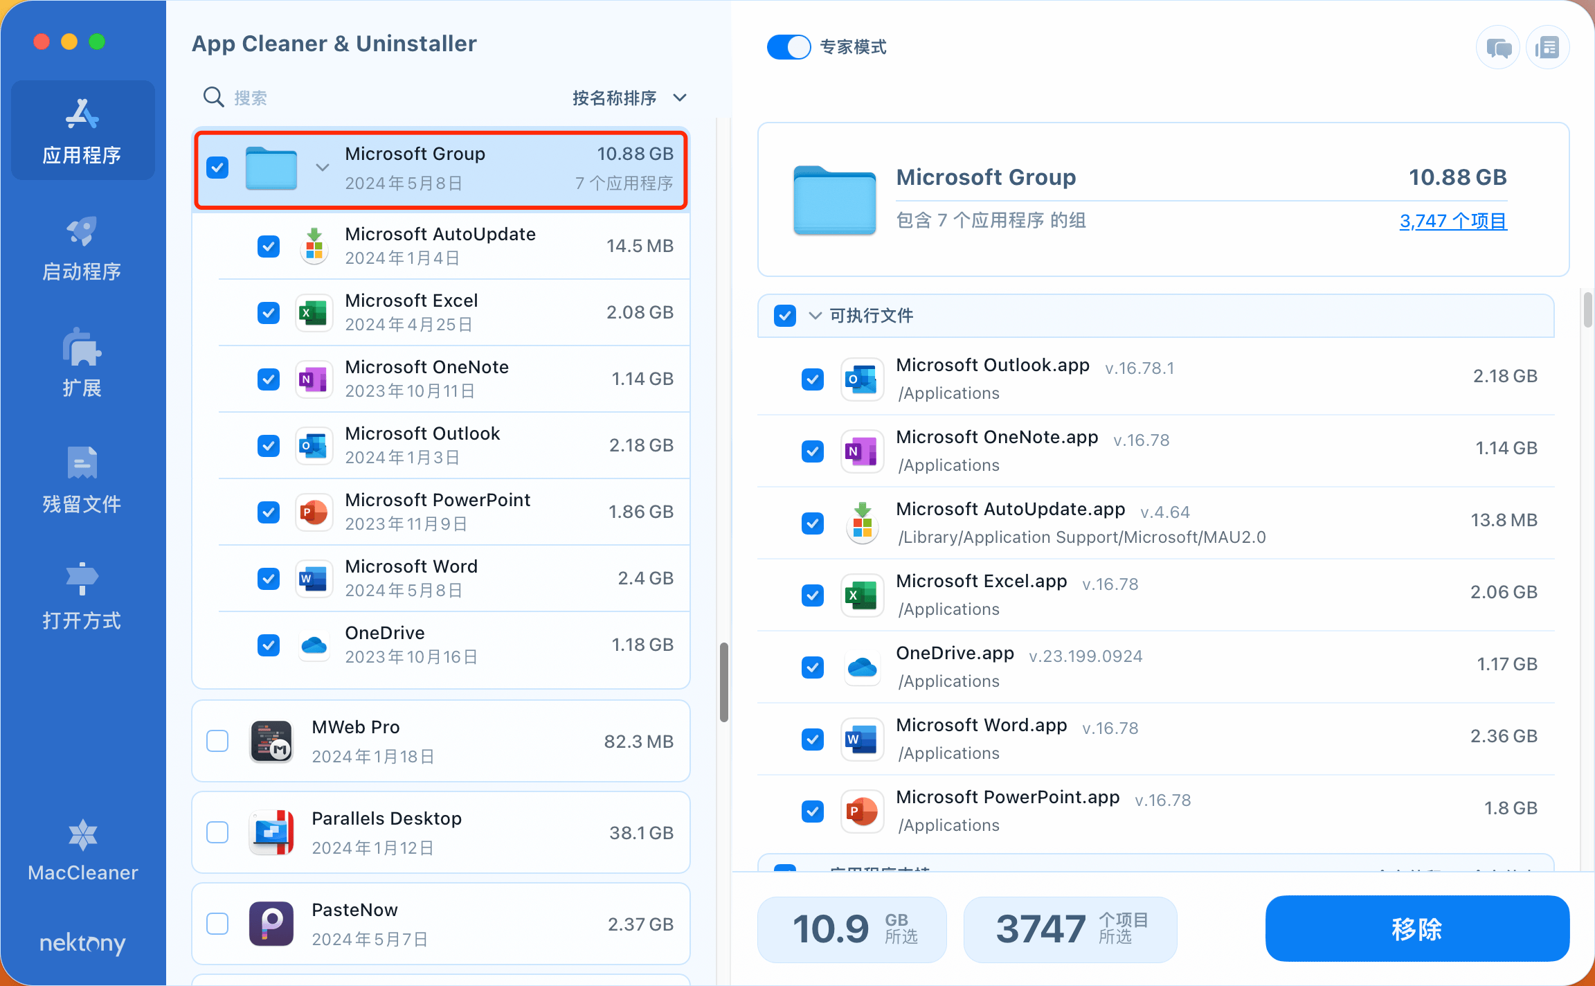
Task: Click the Parallels Desktop app icon
Action: pyautogui.click(x=271, y=832)
